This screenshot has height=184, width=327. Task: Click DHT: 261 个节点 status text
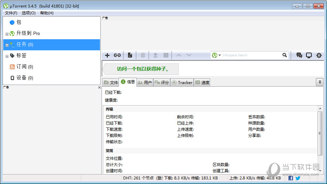[138, 178]
